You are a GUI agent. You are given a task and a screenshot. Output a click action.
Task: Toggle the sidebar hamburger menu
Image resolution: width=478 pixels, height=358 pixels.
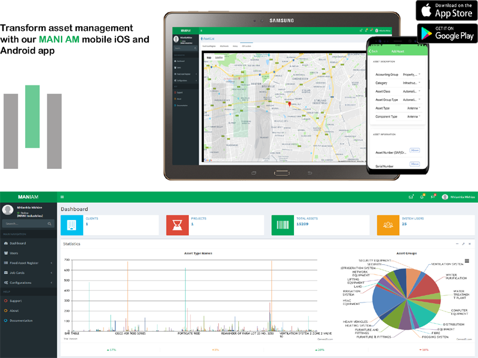tap(62, 197)
